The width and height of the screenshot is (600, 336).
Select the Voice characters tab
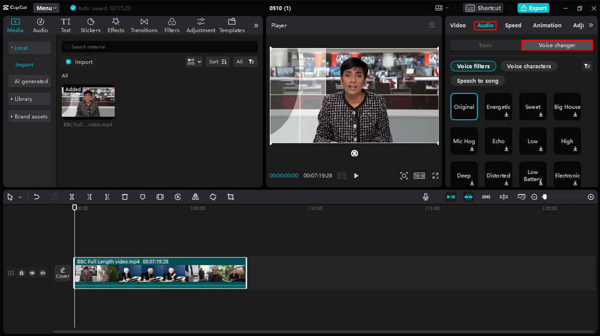pyautogui.click(x=529, y=66)
